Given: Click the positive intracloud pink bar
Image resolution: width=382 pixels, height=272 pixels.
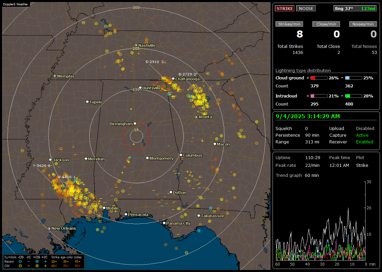Looking at the screenshot, I should pos(319,96).
